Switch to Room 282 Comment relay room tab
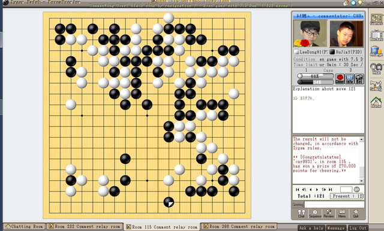 pyautogui.click(x=85, y=226)
